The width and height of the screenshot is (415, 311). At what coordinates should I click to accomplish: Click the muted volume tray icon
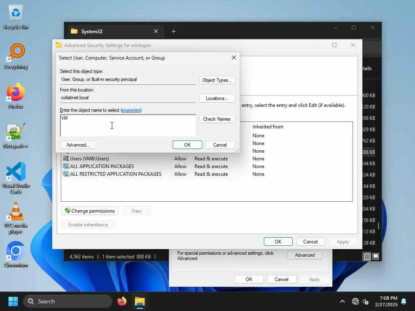366,301
